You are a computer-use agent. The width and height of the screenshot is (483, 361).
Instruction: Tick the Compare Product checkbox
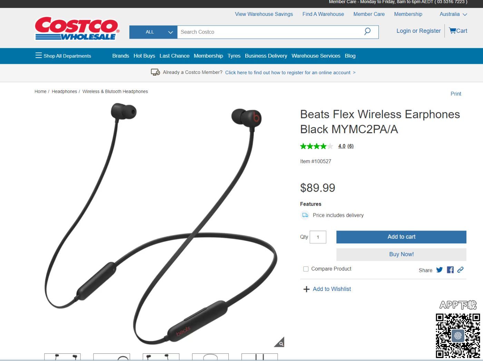[306, 269]
